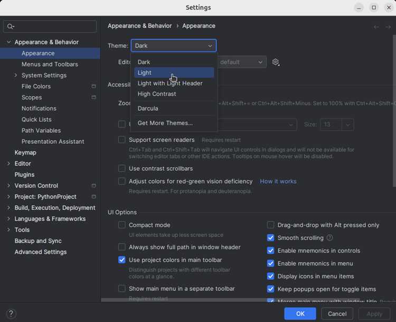Uncheck Enable mnemonics in menu

click(x=270, y=263)
